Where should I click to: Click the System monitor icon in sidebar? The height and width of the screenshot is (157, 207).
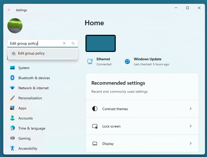click(x=12, y=68)
